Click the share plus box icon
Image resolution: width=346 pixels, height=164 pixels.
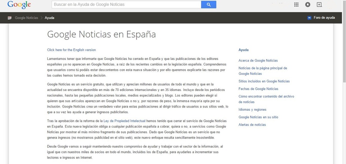319,5
